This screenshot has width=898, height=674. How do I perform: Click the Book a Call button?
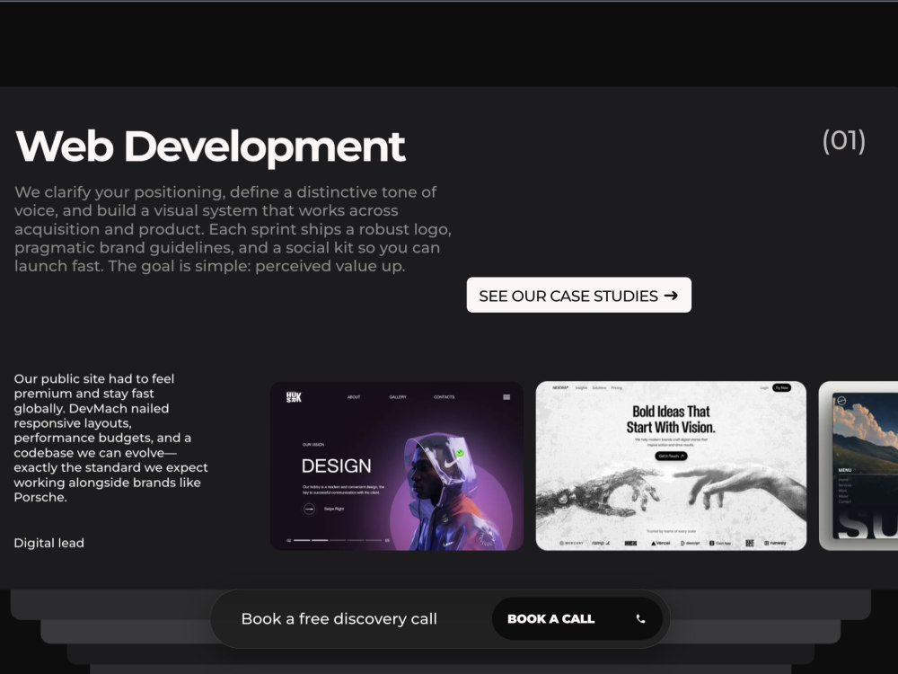(x=577, y=619)
